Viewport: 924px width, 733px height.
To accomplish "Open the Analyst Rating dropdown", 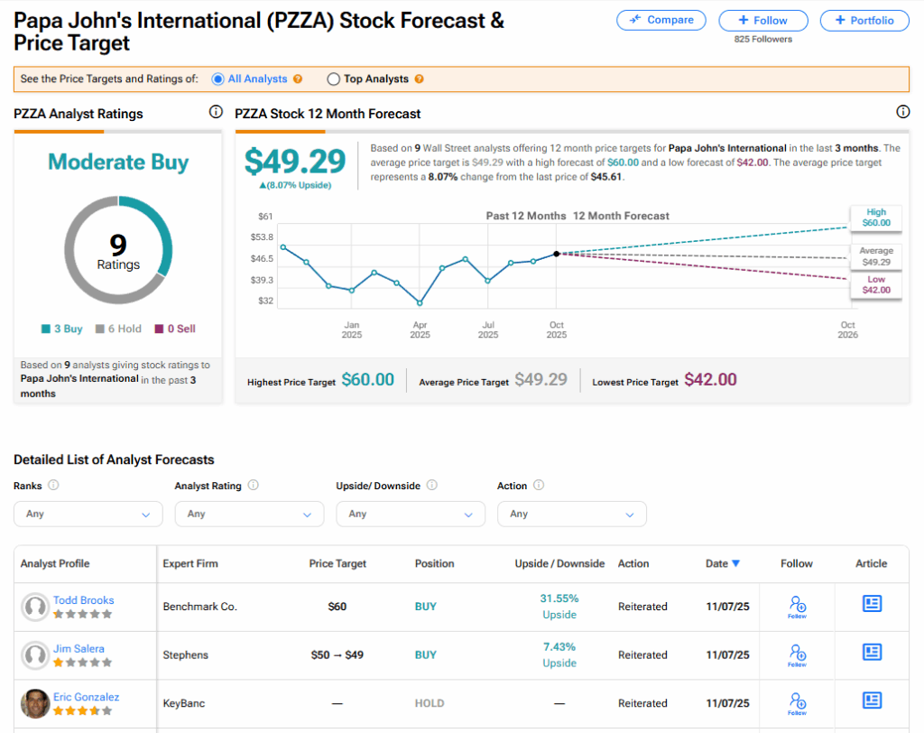I will (x=249, y=514).
